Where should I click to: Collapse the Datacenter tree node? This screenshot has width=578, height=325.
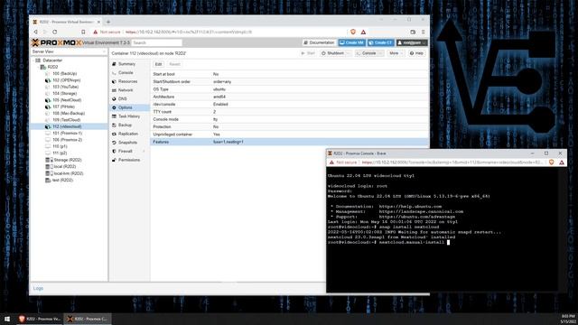click(x=33, y=60)
